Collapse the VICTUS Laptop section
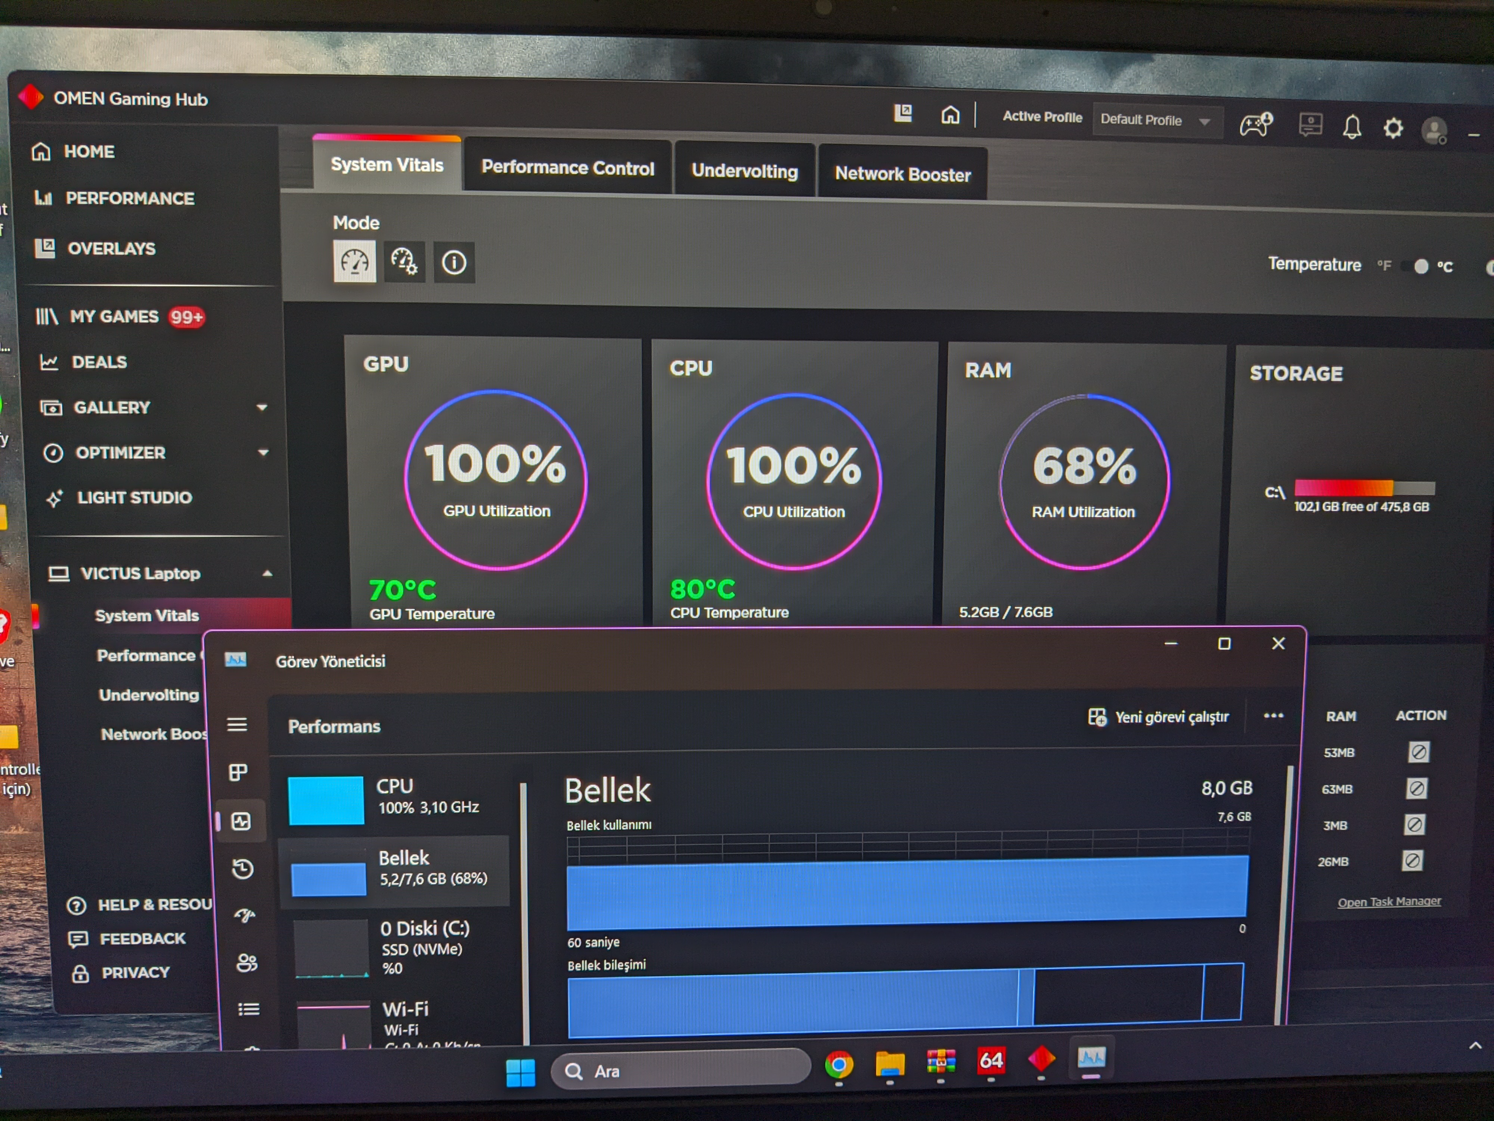This screenshot has height=1121, width=1494. 268,573
